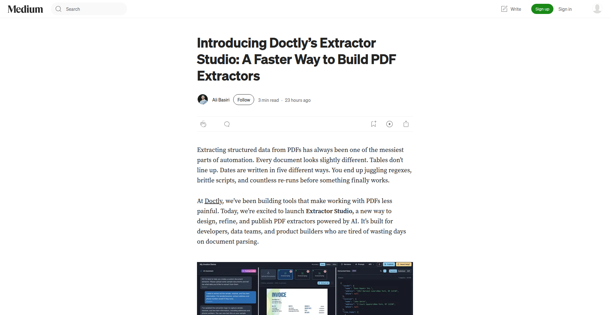Click the search magnifier icon
The height and width of the screenshot is (315, 610).
[58, 9]
